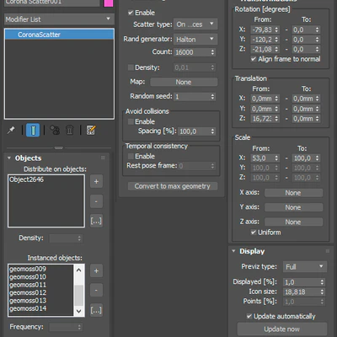This screenshot has height=337, width=337.
Task: Toggle show end result icon
Action: [33, 130]
